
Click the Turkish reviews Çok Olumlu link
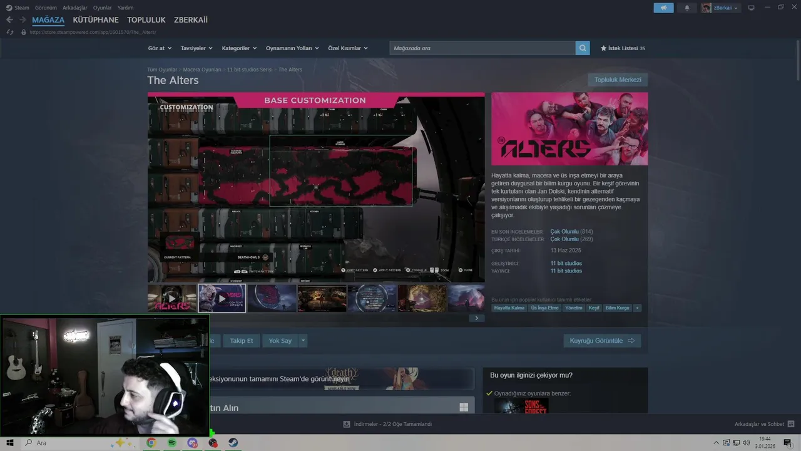(x=564, y=239)
